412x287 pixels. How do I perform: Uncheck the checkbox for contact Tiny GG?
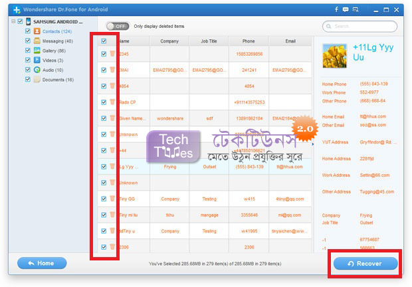[104, 199]
